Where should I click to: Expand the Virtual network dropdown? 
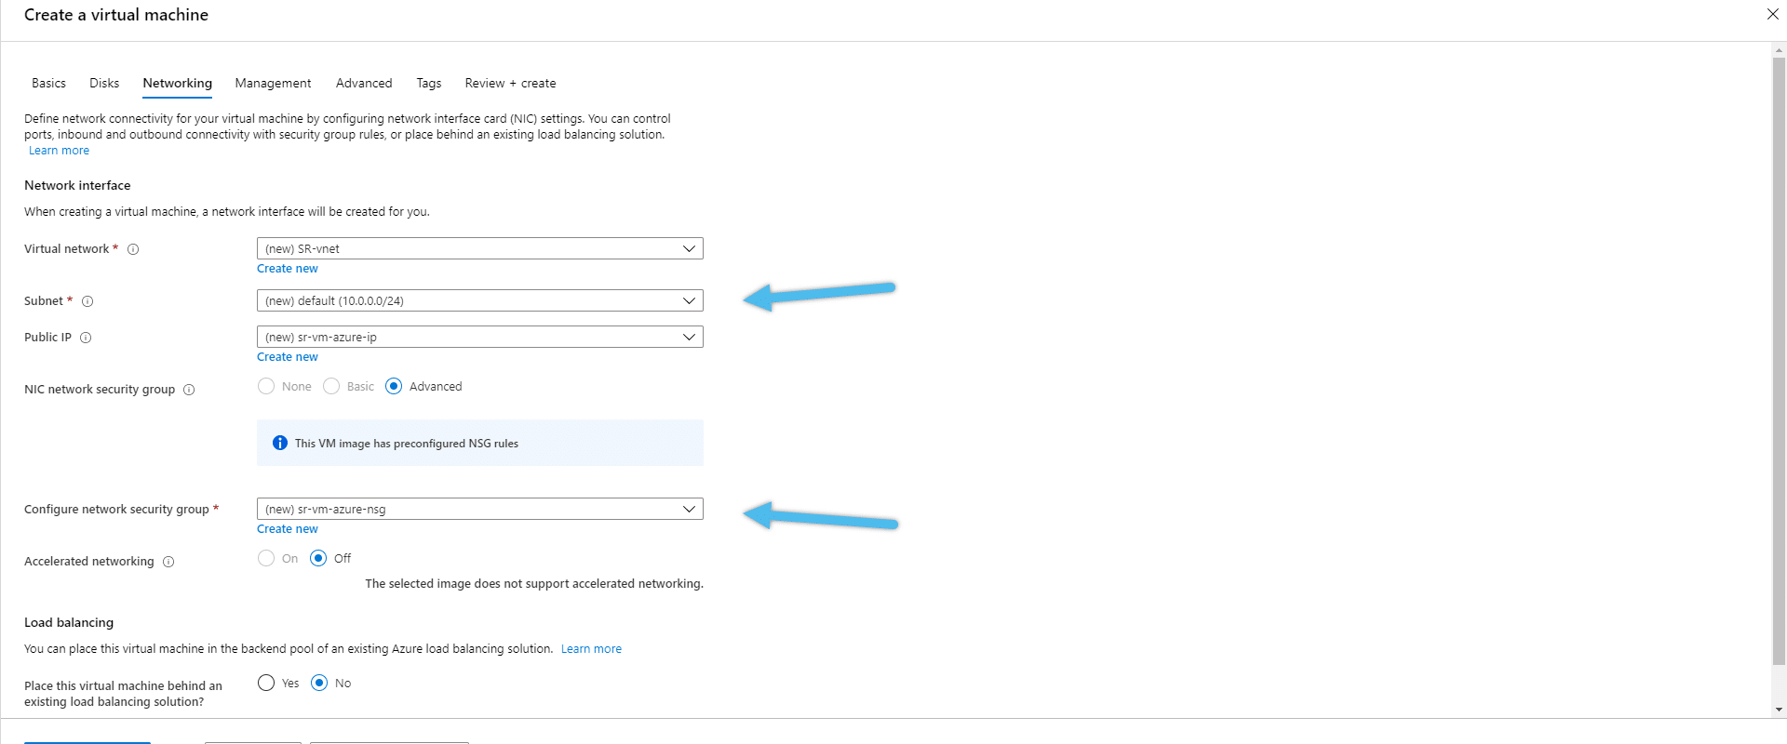coord(480,248)
